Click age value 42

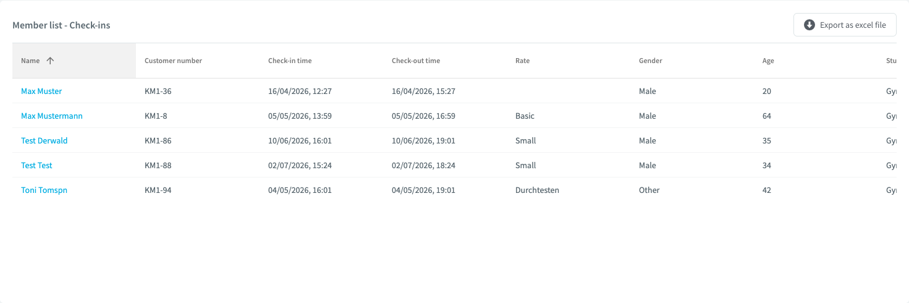click(x=767, y=190)
